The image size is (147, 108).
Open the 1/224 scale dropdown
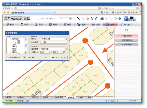71,19
